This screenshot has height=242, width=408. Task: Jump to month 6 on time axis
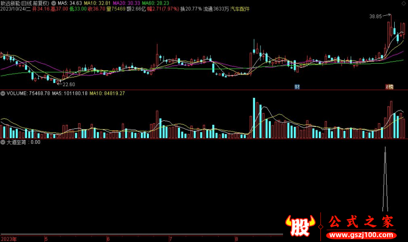point(108,239)
